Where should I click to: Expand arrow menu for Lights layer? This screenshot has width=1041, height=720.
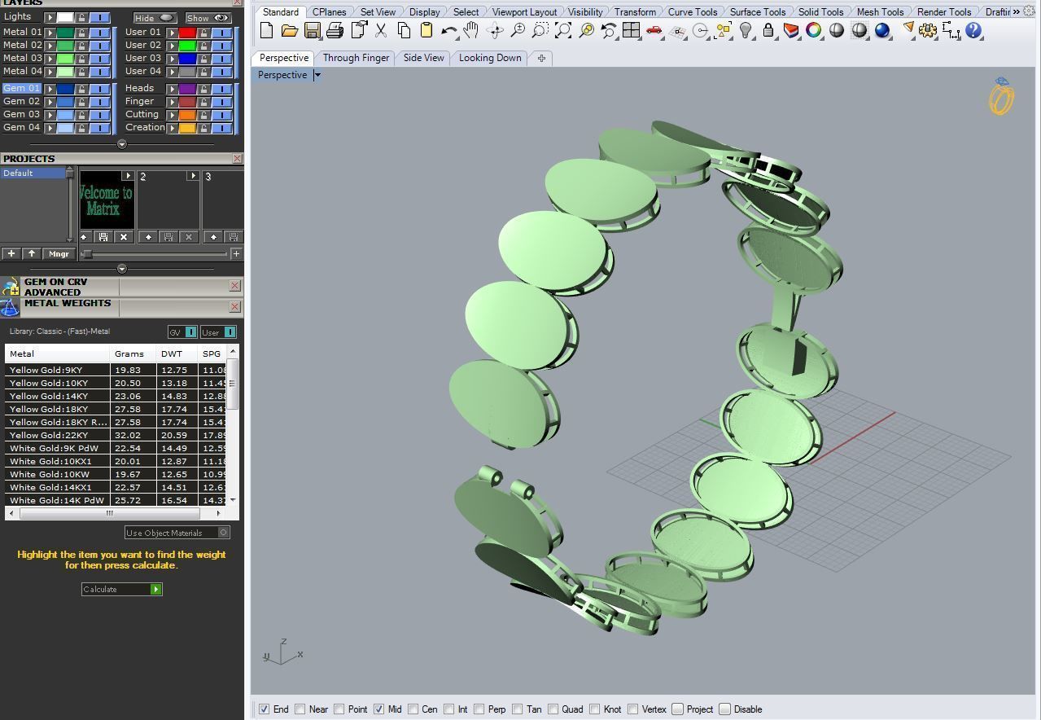pyautogui.click(x=50, y=17)
